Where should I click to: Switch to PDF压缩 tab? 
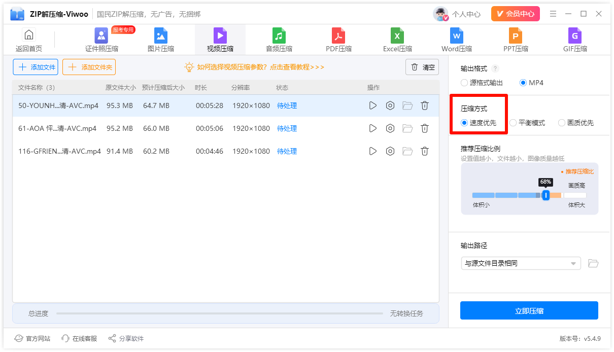(338, 40)
